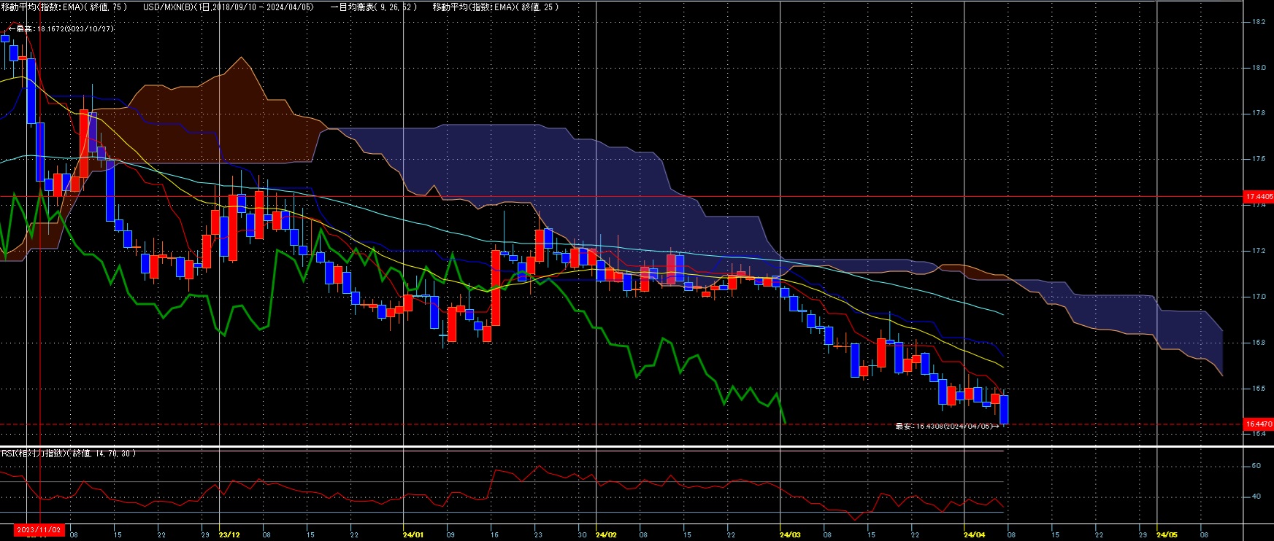The width and height of the screenshot is (1274, 541).
Task: Click the 17.2 price axis label
Action: [x=1259, y=251]
